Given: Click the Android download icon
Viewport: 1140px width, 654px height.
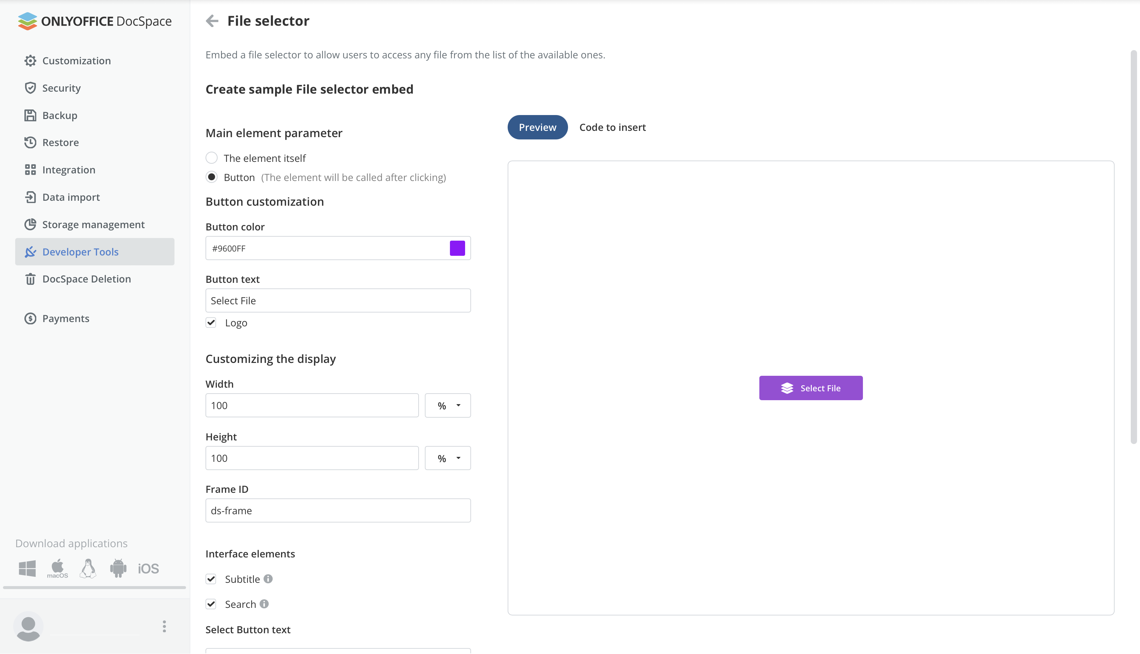Looking at the screenshot, I should coord(118,568).
